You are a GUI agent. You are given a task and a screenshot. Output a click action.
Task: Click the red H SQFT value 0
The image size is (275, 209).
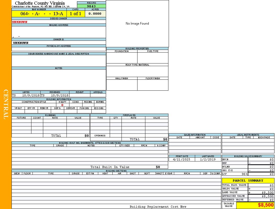[x=62, y=105]
